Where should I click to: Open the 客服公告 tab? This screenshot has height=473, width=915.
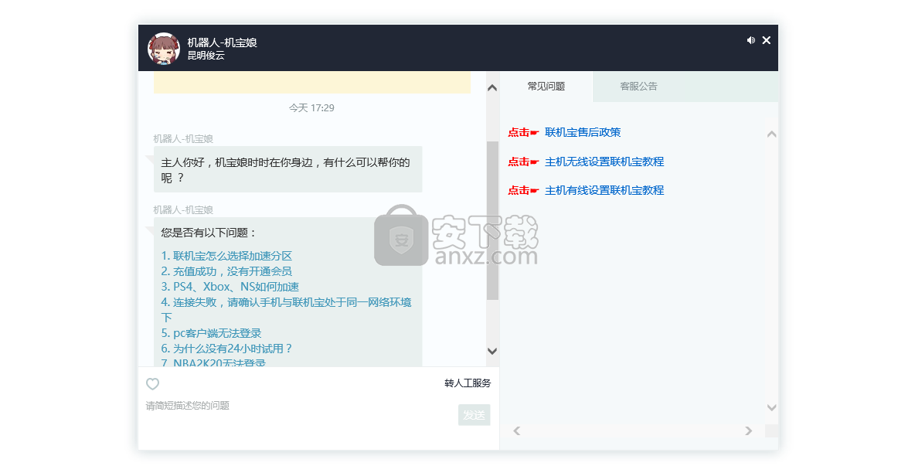click(x=638, y=87)
